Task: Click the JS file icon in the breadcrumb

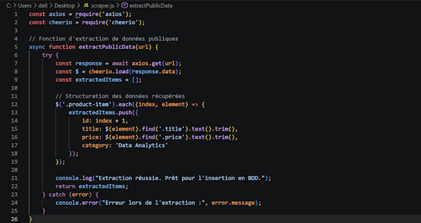Action: (86, 6)
